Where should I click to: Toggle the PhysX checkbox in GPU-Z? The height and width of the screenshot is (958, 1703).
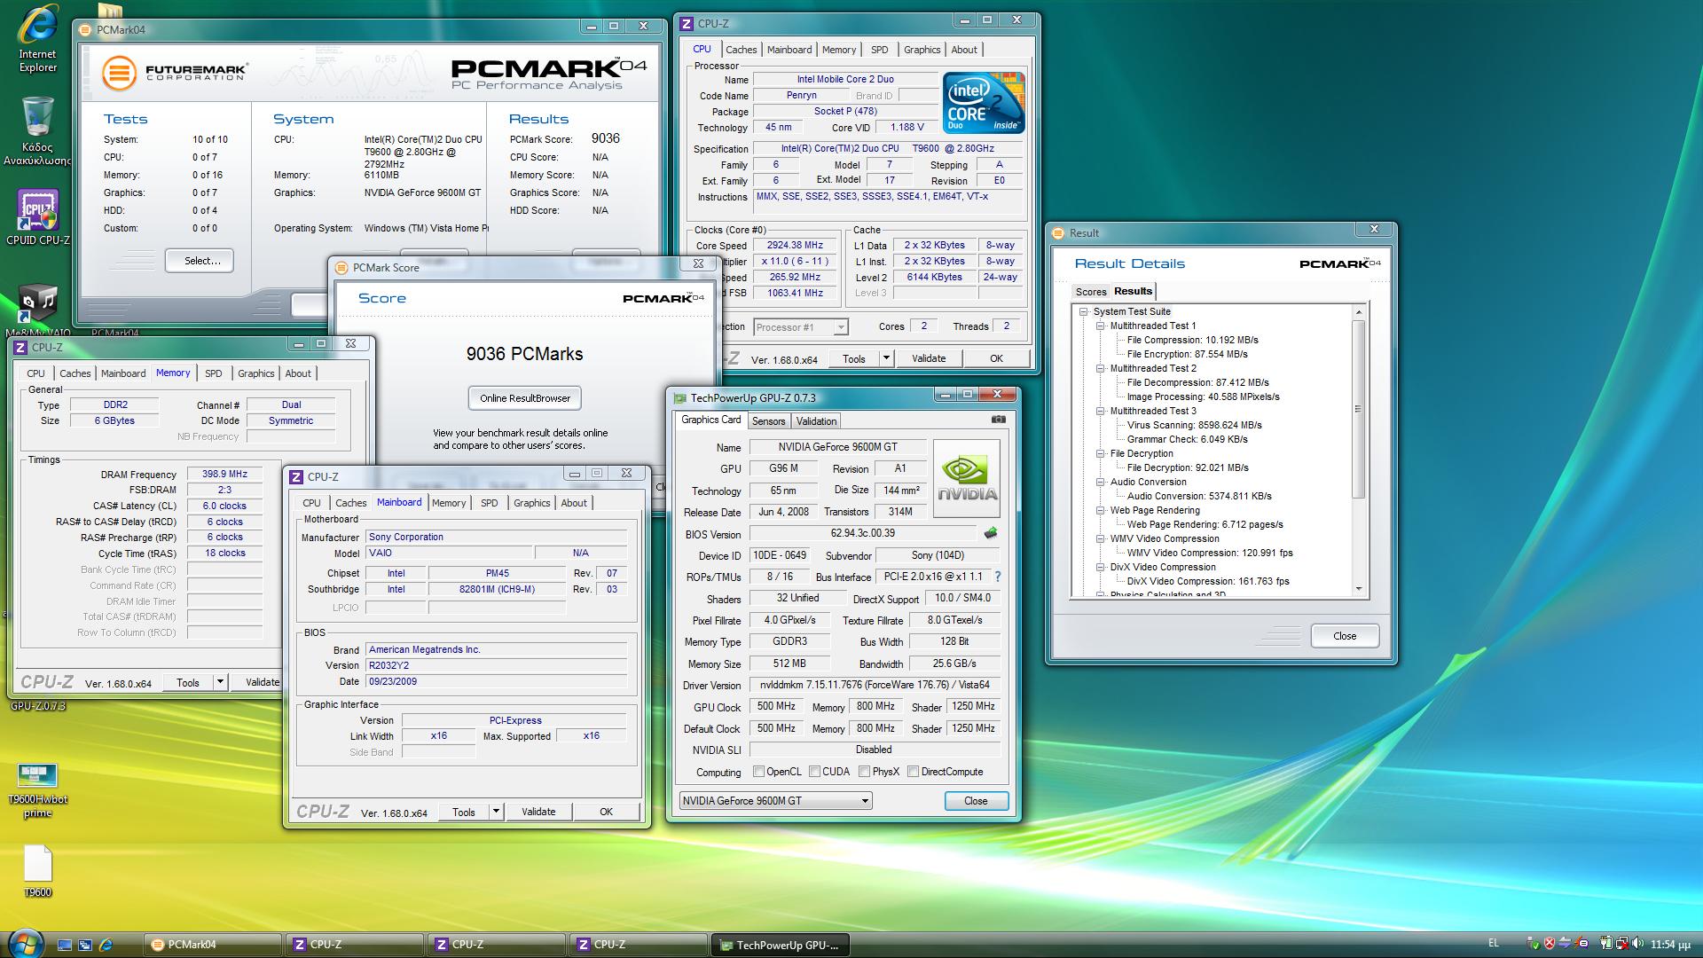(864, 772)
